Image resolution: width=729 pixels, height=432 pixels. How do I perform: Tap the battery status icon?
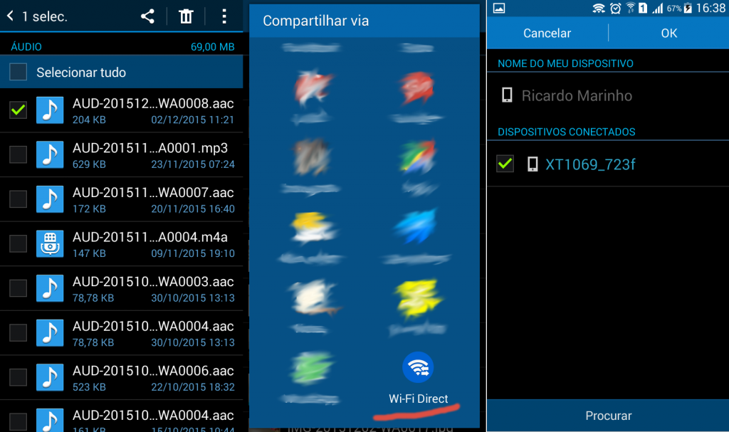688,8
